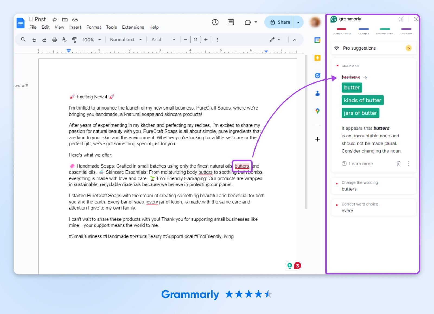This screenshot has height=314, width=434.
Task: Open the user account avatar
Action: tap(315, 22)
